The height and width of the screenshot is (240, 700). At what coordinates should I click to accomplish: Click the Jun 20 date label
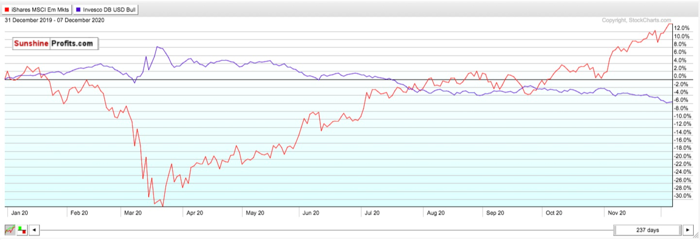click(311, 213)
